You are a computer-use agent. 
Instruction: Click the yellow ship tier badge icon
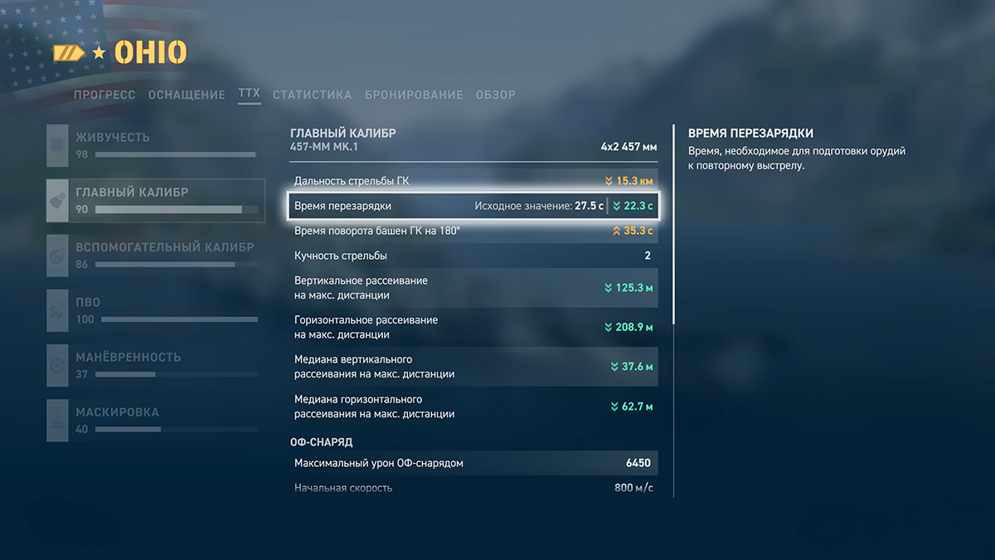(x=69, y=53)
